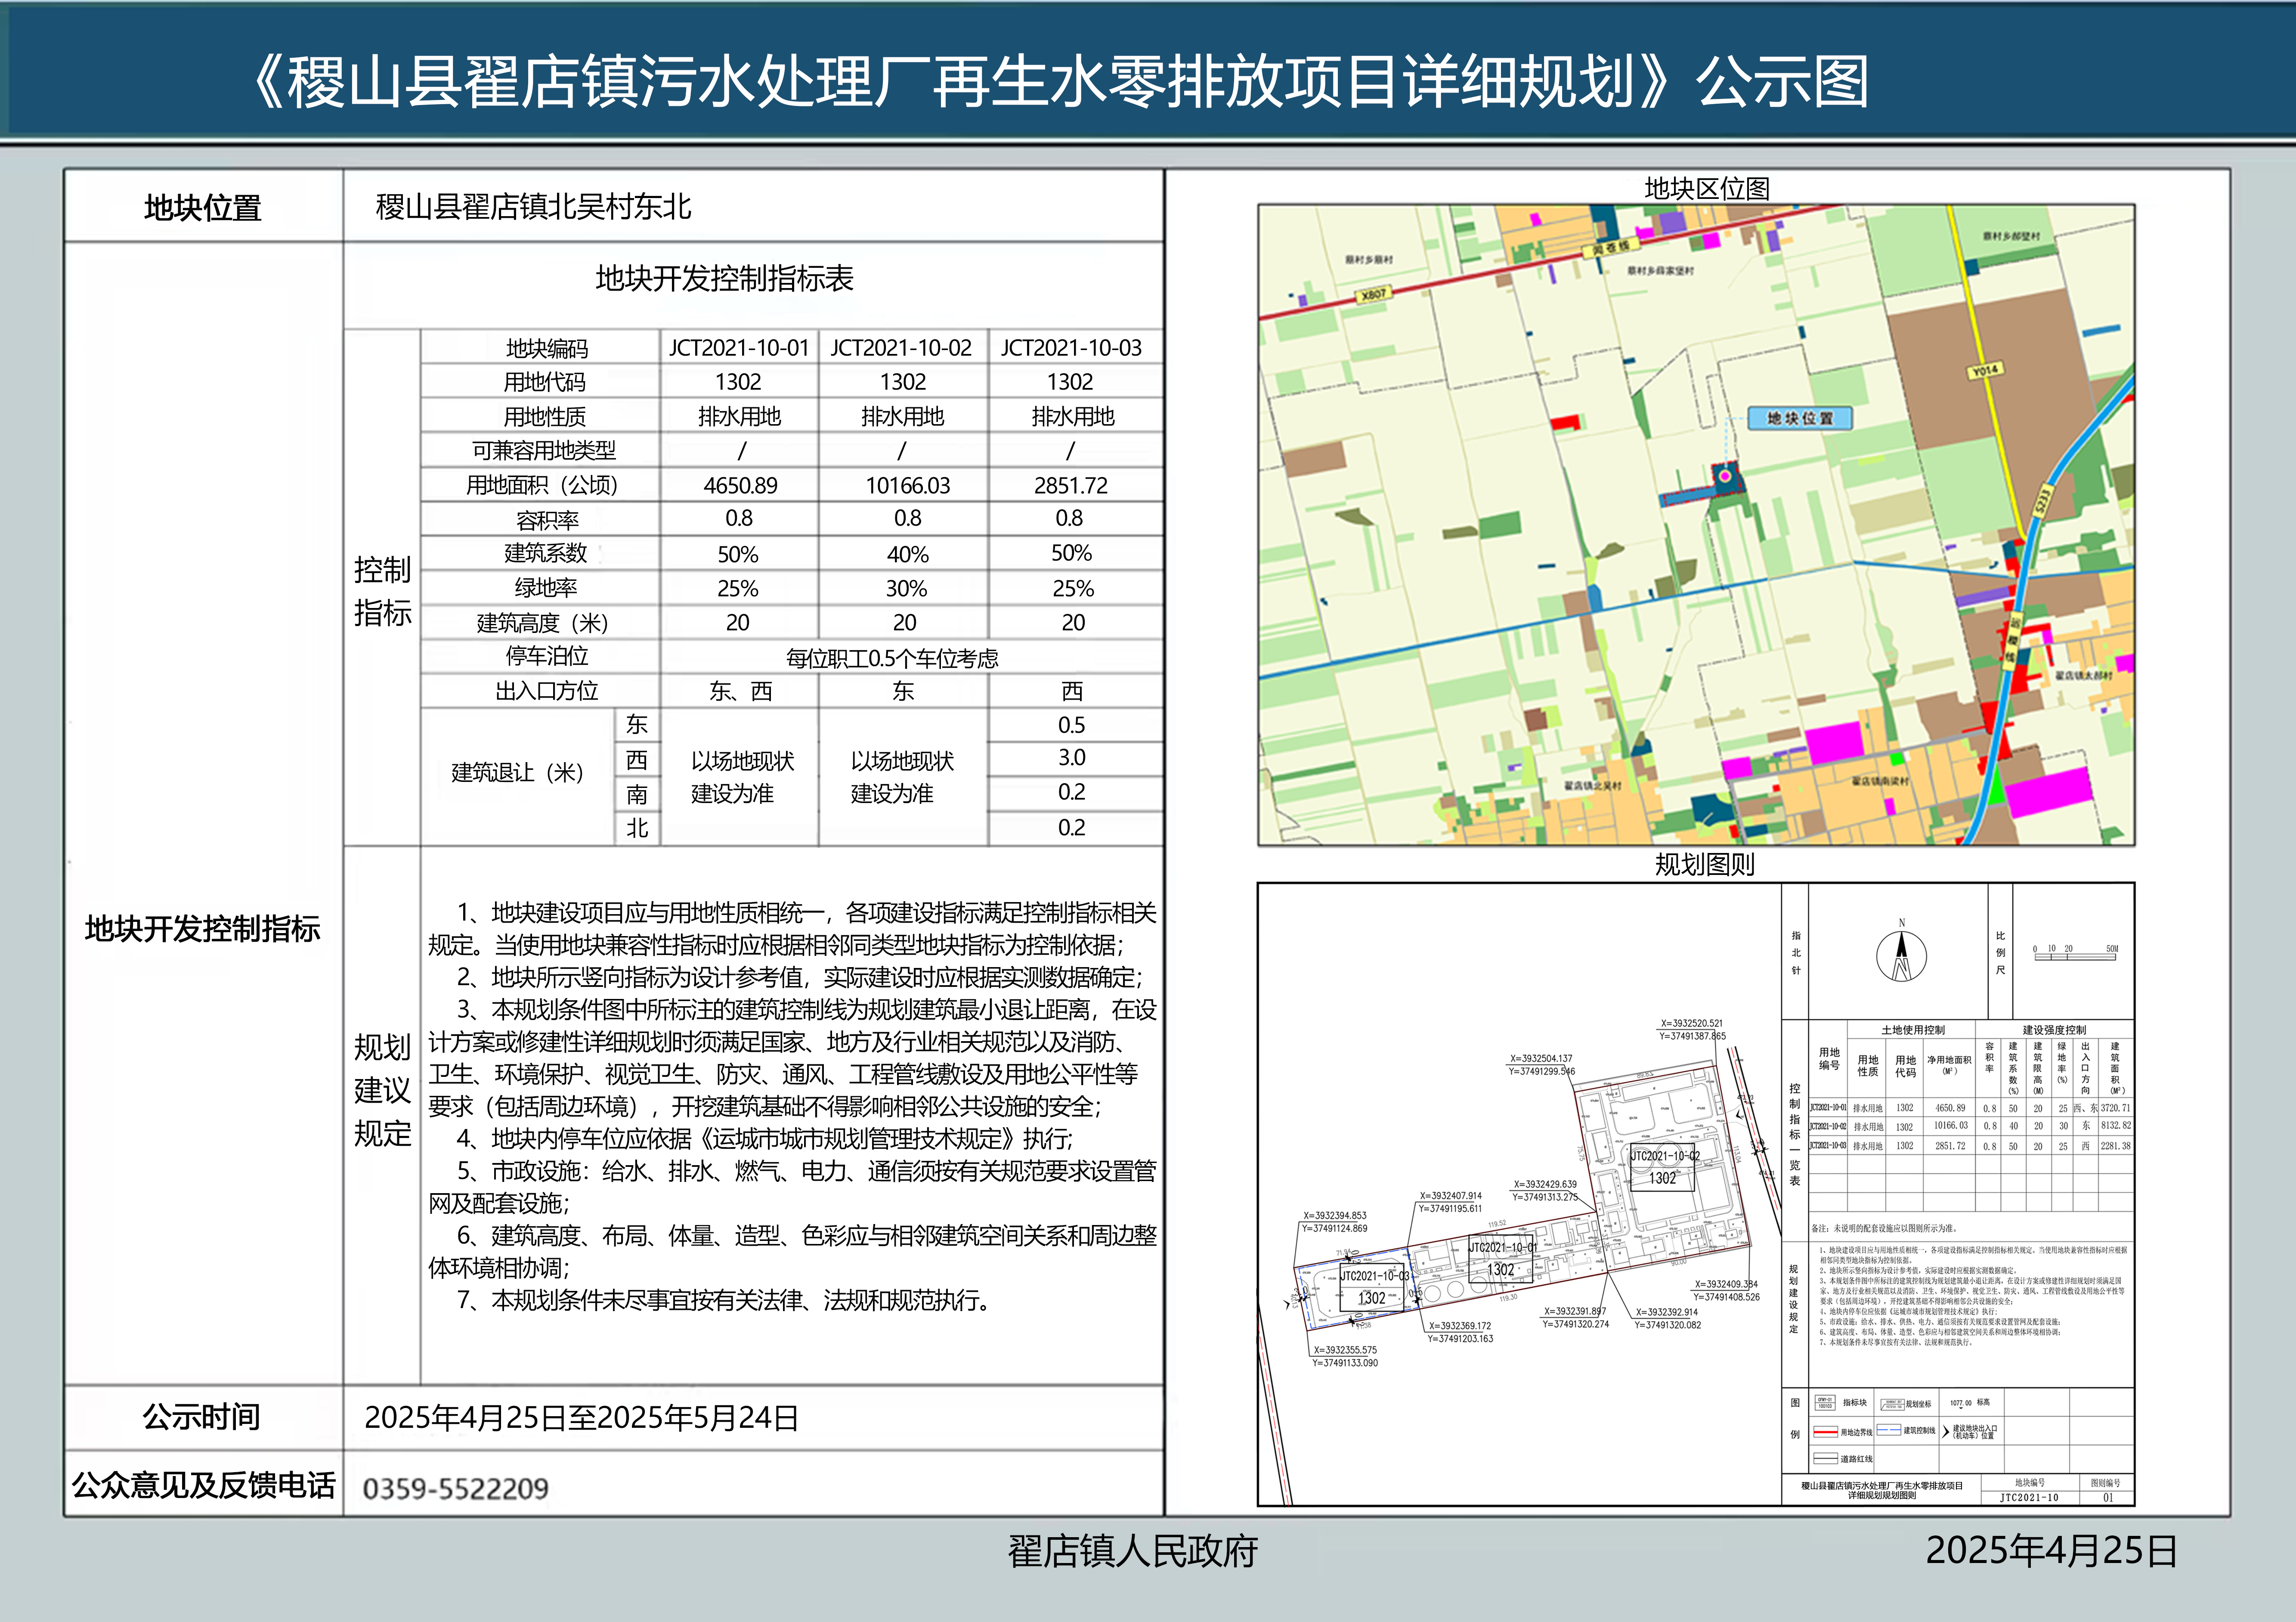Screen dimensions: 2296x1622
Task: Open the 规划图则 site plan drawing
Action: click(x=1696, y=1194)
